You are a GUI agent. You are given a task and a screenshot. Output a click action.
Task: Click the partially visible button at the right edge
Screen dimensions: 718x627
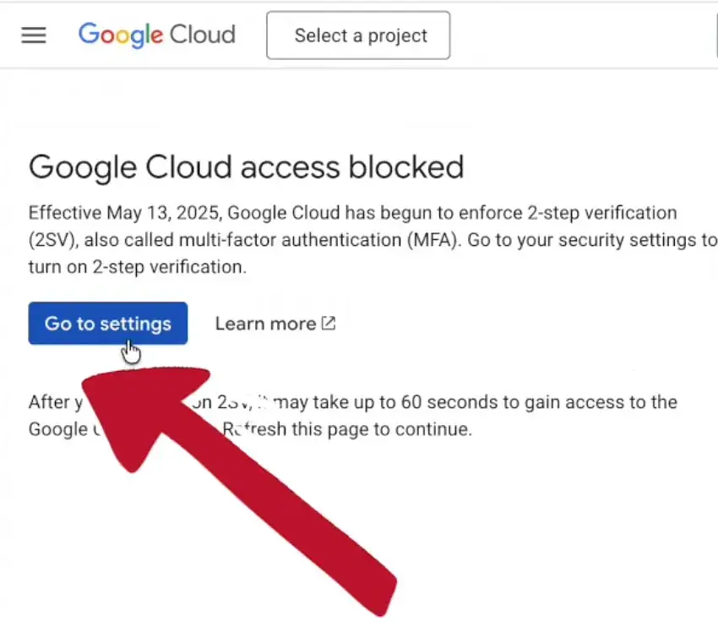716,35
